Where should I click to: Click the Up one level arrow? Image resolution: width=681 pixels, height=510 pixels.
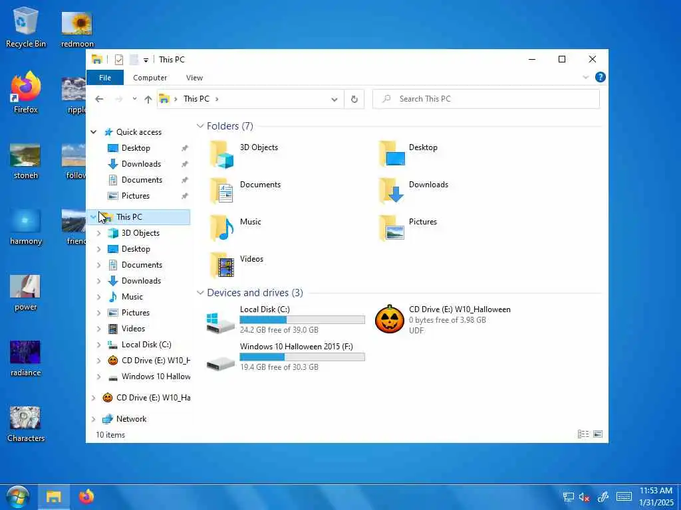[148, 100]
